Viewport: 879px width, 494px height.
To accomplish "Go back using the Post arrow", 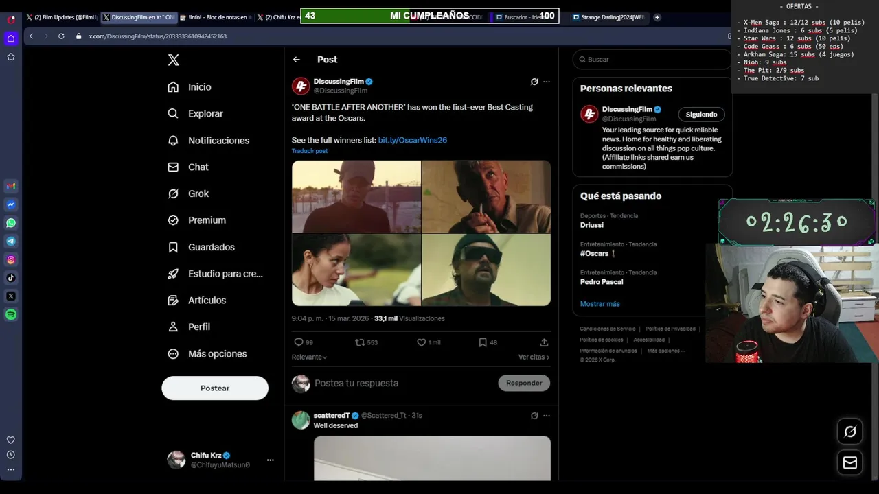I will [x=297, y=60].
